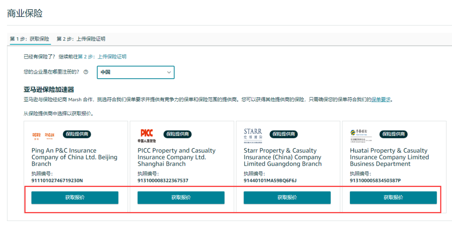Get quote from Huatai Business Department
This screenshot has width=452, height=225.
pos(393,198)
